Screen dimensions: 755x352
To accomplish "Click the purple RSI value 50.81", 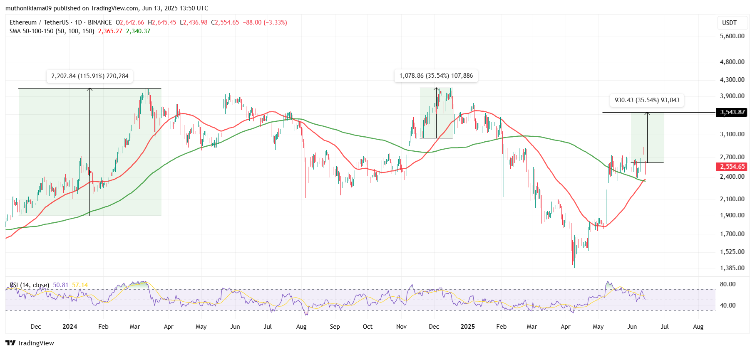I will point(60,285).
